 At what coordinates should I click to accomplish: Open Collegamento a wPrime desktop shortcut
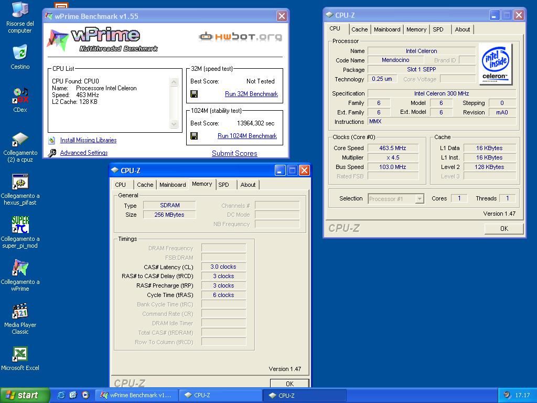20,268
